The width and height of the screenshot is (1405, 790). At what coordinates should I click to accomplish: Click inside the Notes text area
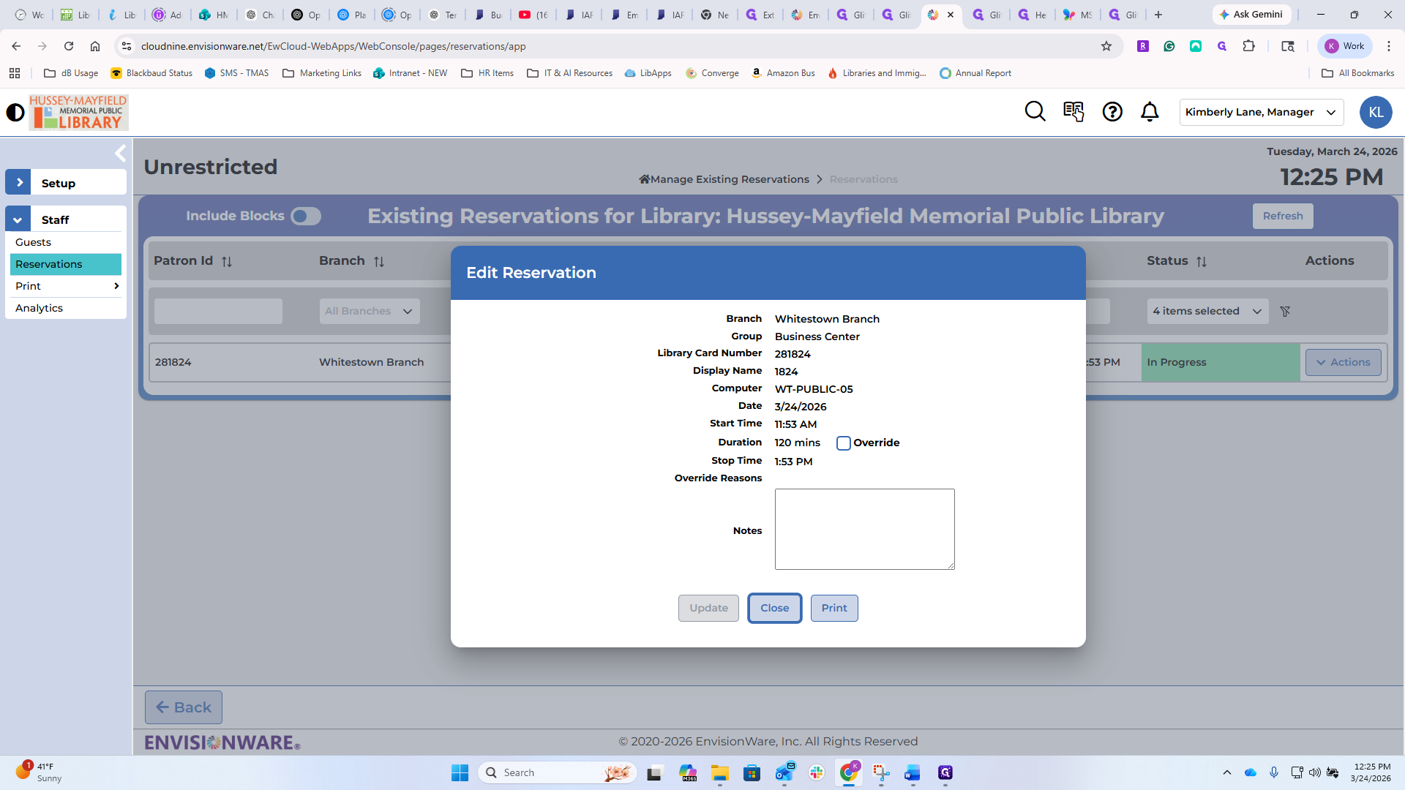864,529
